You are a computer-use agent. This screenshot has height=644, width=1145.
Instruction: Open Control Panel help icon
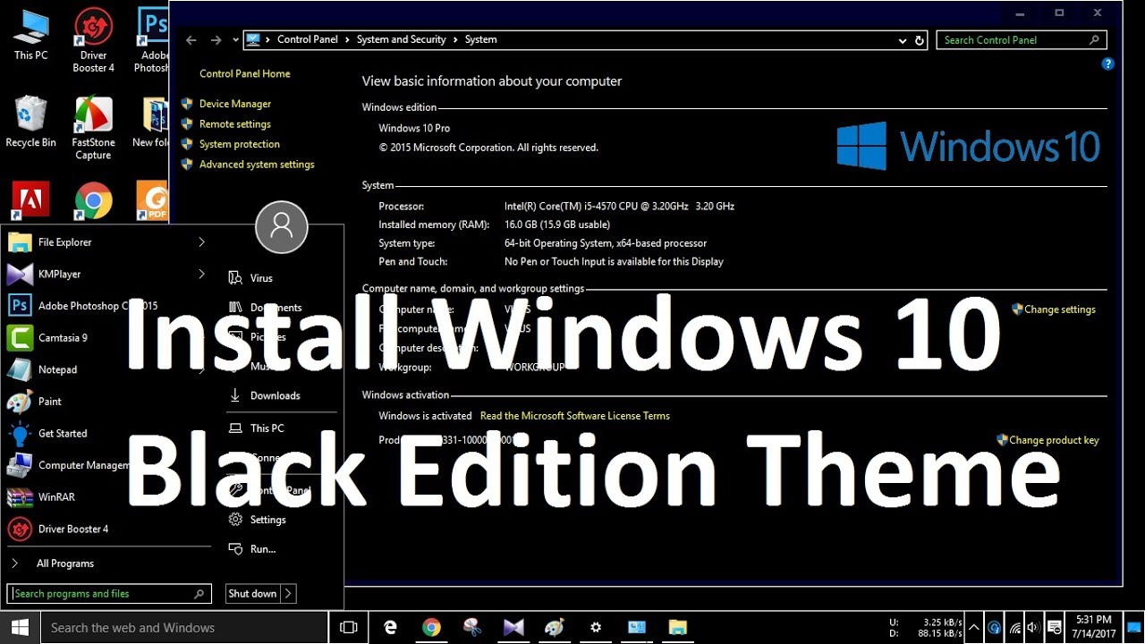[x=1107, y=64]
